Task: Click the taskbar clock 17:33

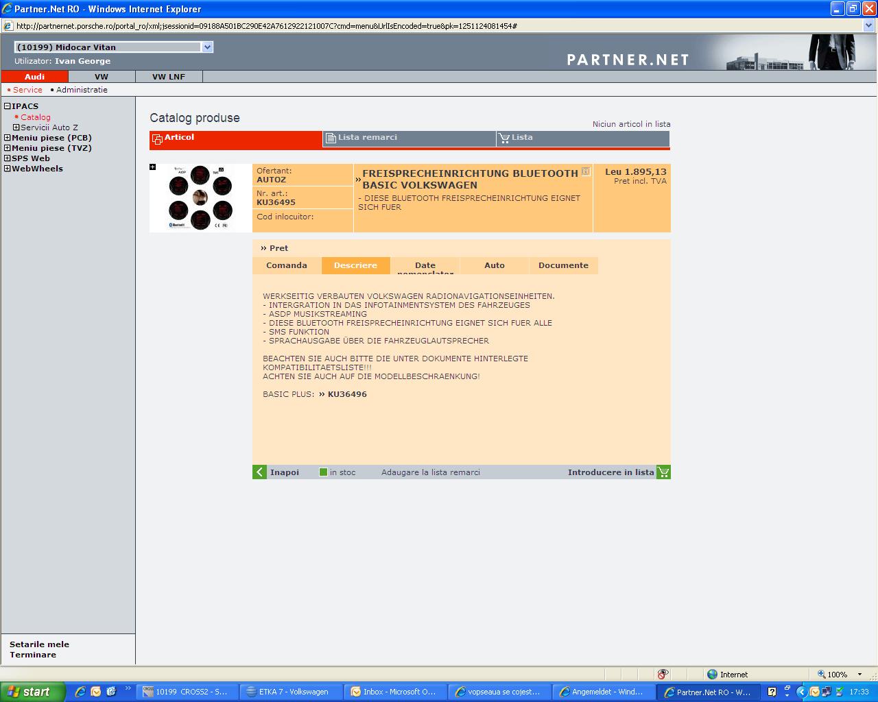Action: pyautogui.click(x=859, y=692)
